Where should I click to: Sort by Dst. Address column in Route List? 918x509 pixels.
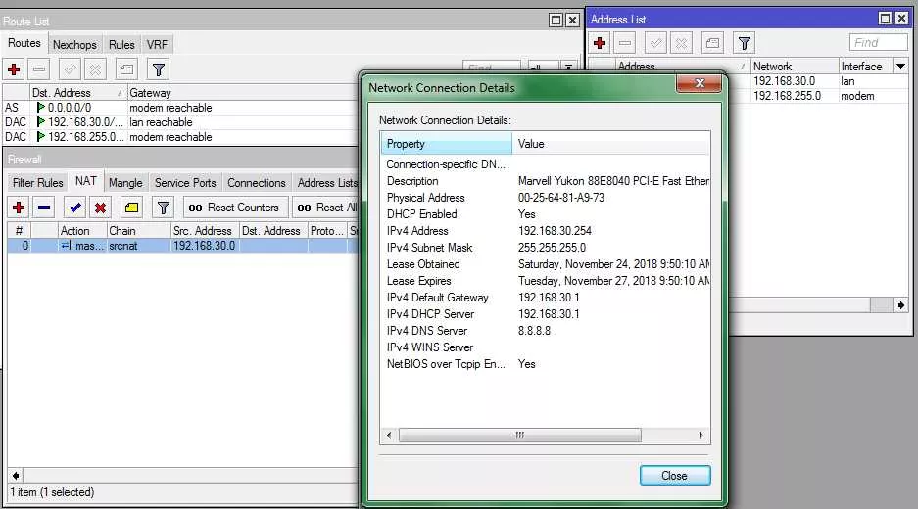78,92
